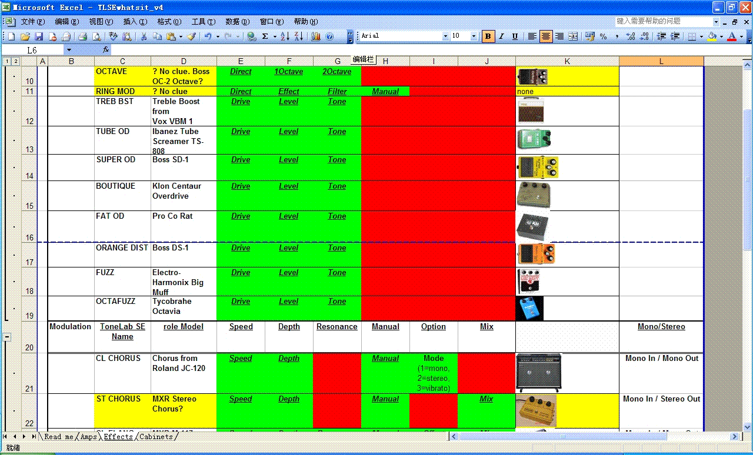Open the Borders dropdown arrow

click(701, 36)
